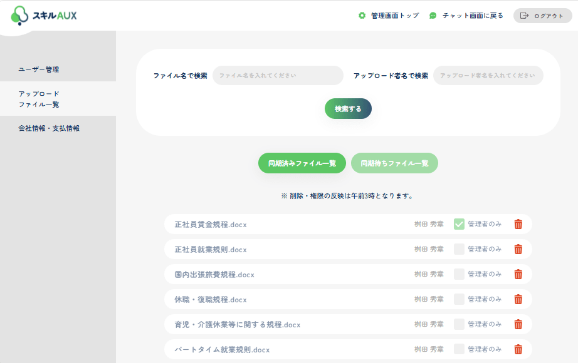Check 管理者のみ for 休職・復職規程.docx
Screen dimensions: 578x363
coord(459,299)
